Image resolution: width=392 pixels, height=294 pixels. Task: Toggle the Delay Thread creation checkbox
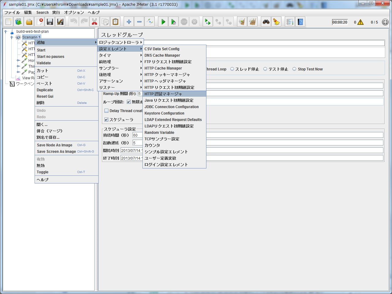coord(107,111)
